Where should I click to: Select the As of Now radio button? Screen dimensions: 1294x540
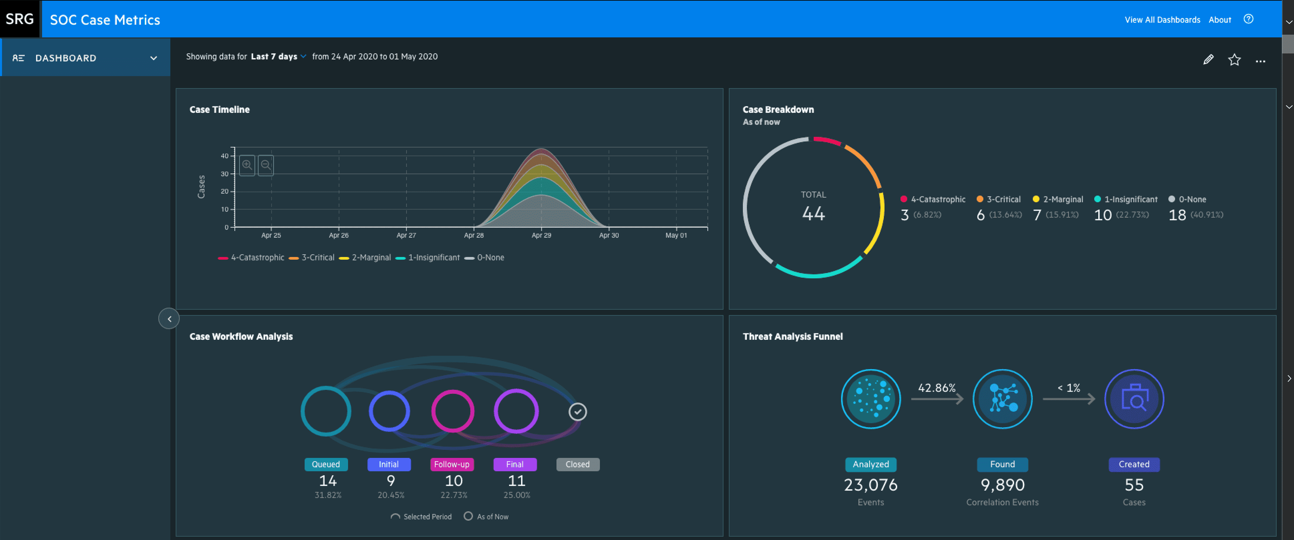468,516
